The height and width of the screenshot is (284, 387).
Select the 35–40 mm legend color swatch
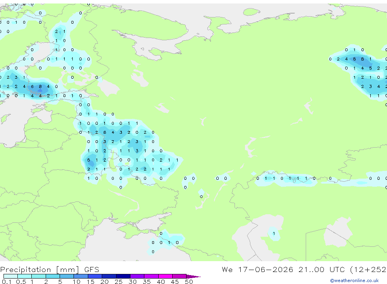[x=151, y=276]
